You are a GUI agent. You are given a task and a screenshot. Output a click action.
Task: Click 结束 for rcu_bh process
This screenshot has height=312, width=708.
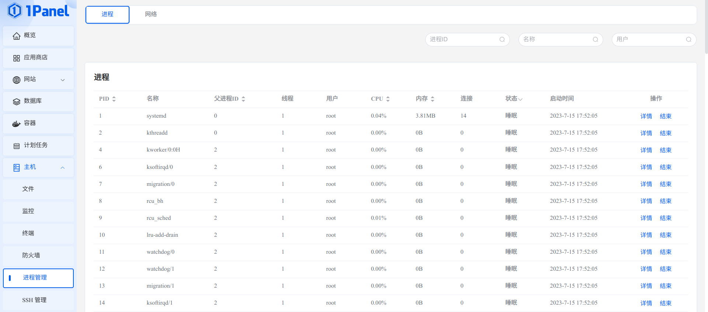(x=666, y=201)
